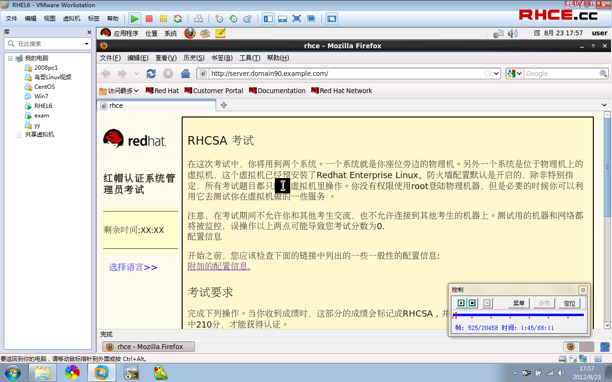
Task: Open GNOME 应用程序 menu
Action: pos(126,33)
